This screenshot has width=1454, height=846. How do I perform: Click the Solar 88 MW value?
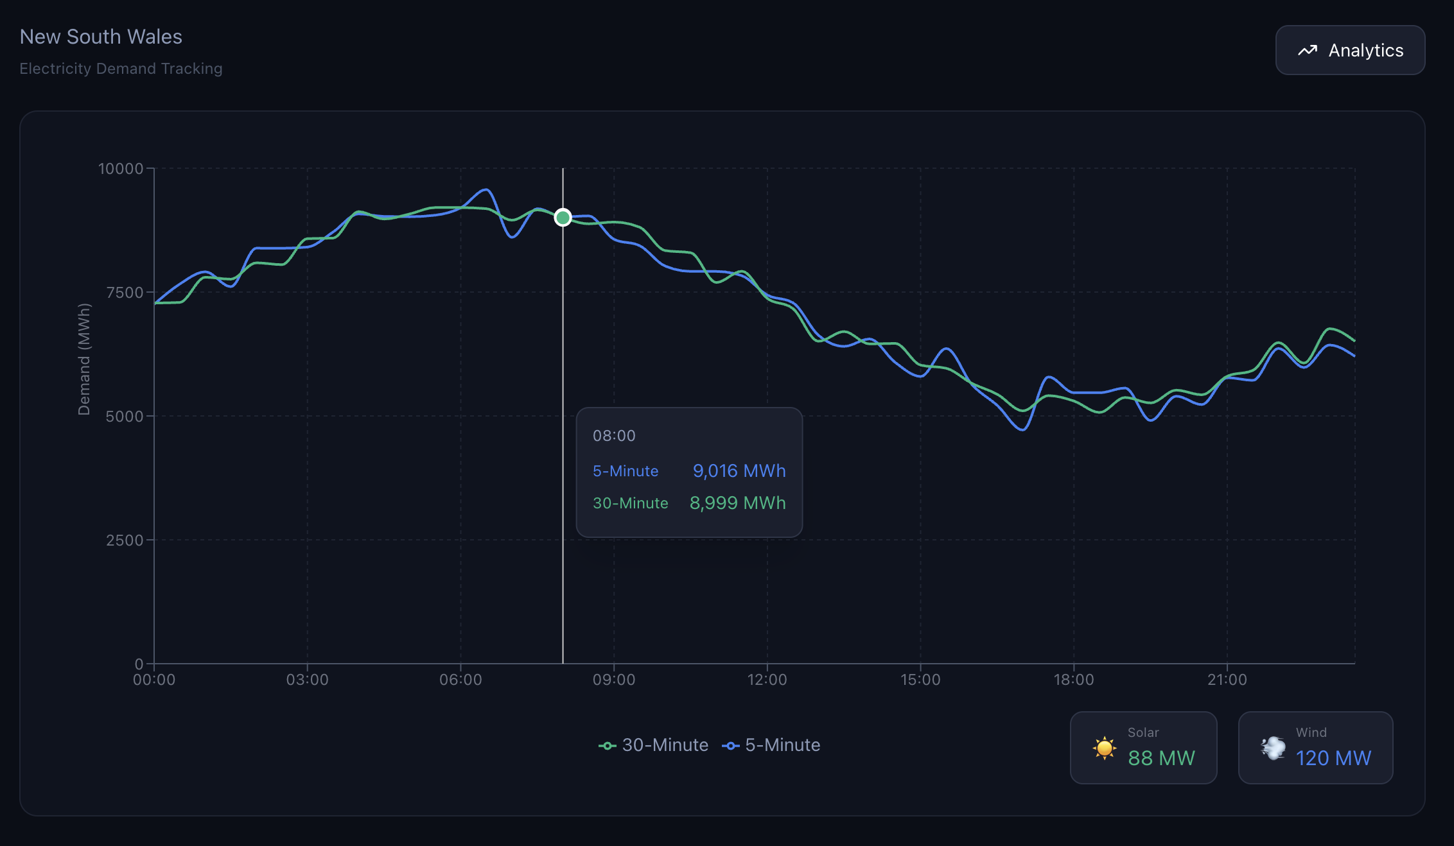[x=1161, y=758]
